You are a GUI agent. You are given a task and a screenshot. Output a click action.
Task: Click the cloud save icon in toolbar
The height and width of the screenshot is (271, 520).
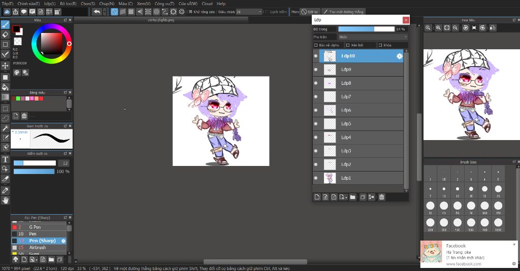(x=7, y=12)
